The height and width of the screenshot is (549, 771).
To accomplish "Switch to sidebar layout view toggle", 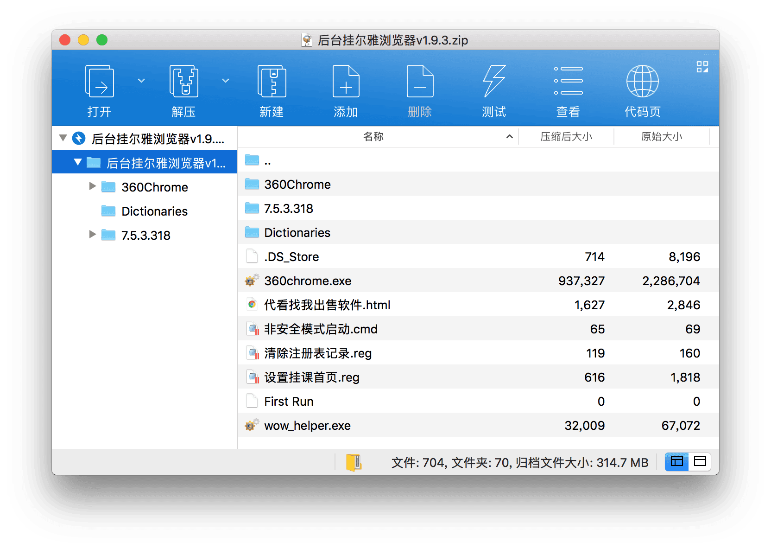I will (x=677, y=461).
